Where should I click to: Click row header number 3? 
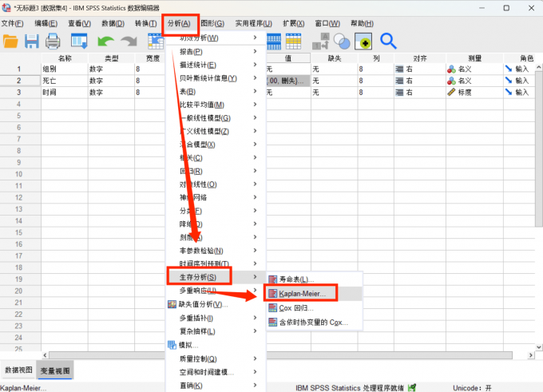pos(21,93)
